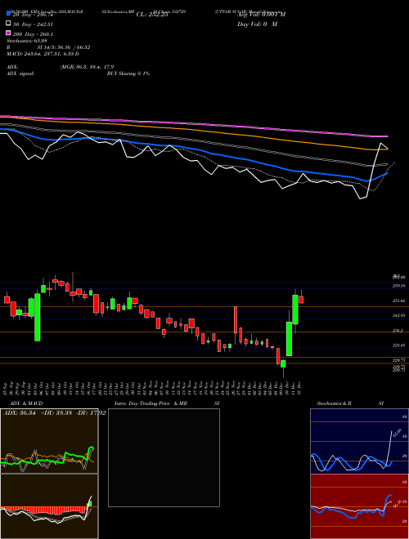Click the '-DY: 17.92' value in ADX panel
Screen dimensions: 409x539
[x=89, y=412]
